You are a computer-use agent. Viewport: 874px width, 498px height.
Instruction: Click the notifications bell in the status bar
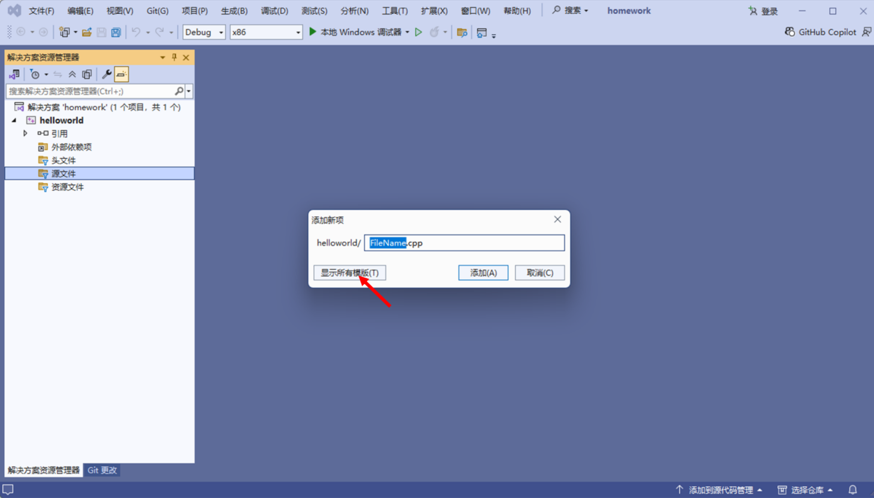[852, 490]
